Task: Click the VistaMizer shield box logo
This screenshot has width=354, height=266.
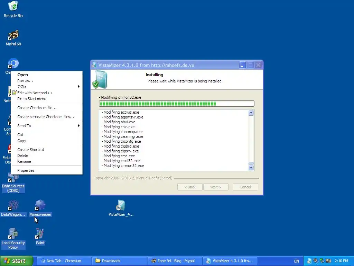Action: [100, 79]
